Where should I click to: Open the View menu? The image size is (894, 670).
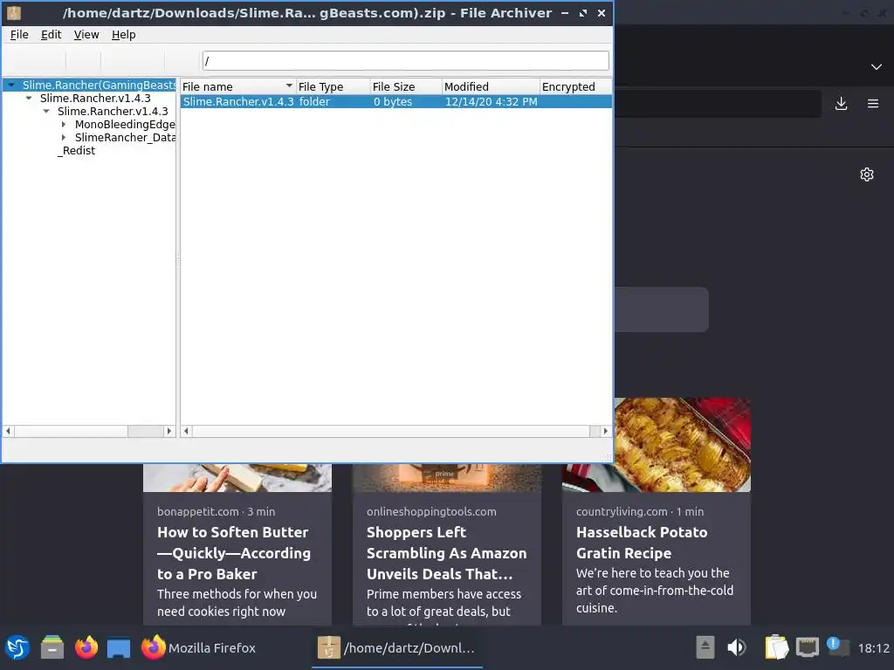point(86,35)
